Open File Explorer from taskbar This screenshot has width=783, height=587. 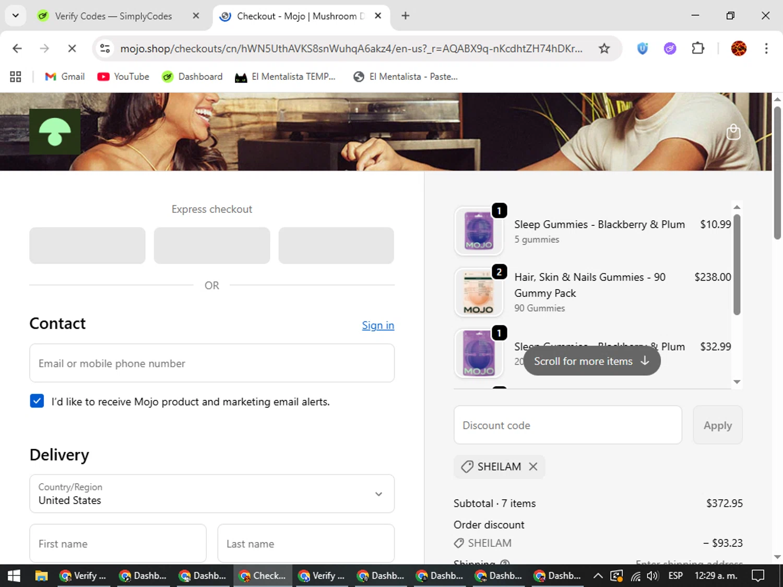tap(41, 576)
